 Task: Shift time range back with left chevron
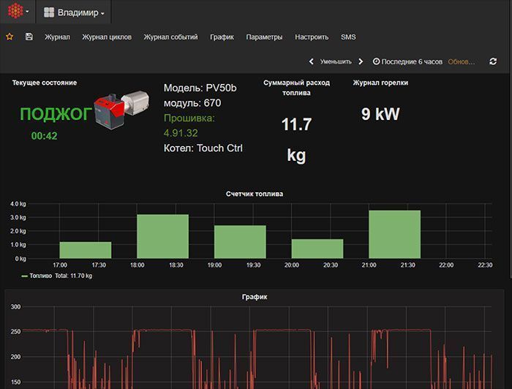[311, 61]
